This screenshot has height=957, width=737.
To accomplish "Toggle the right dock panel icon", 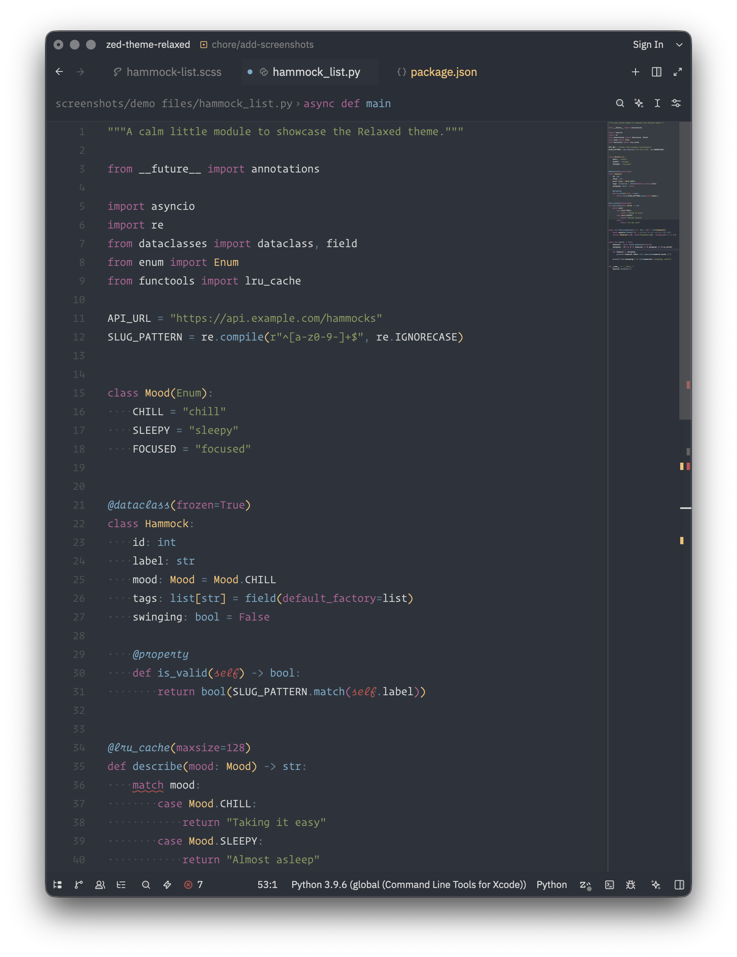I will point(679,884).
